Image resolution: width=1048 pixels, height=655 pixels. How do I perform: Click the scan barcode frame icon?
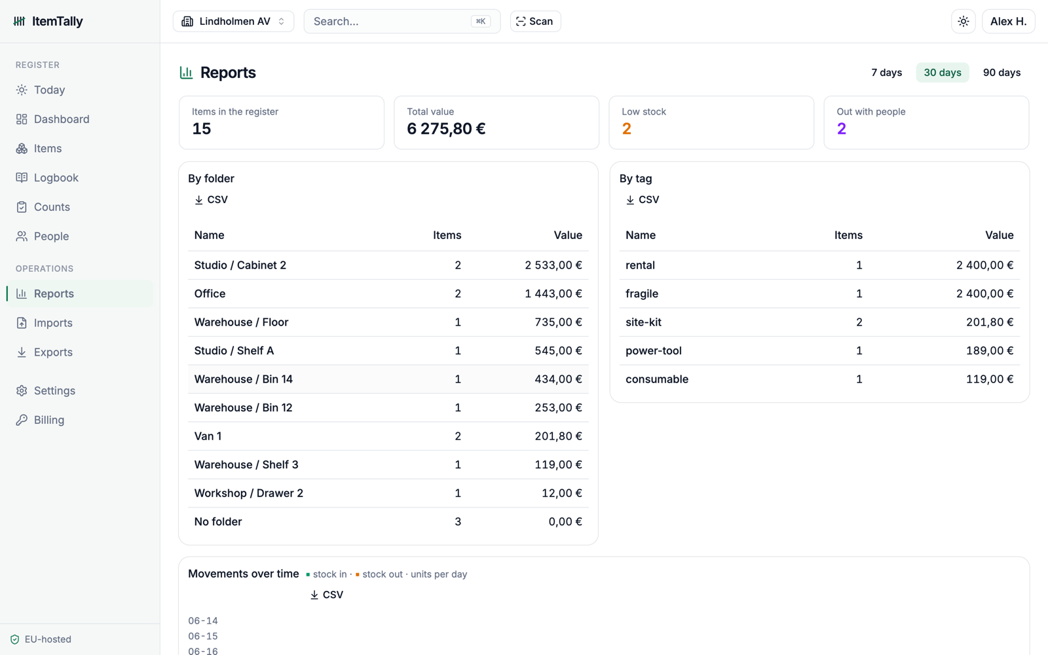click(521, 22)
